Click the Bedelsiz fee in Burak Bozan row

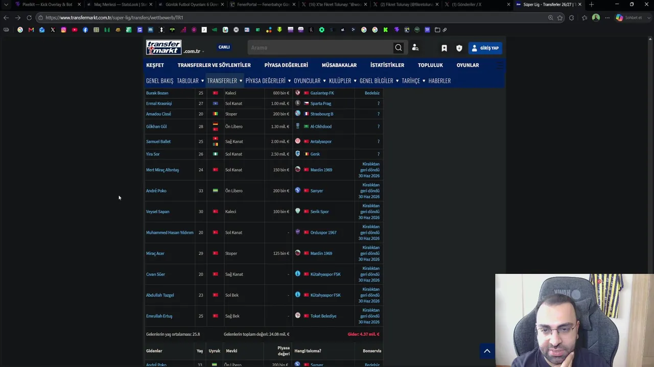click(x=372, y=93)
